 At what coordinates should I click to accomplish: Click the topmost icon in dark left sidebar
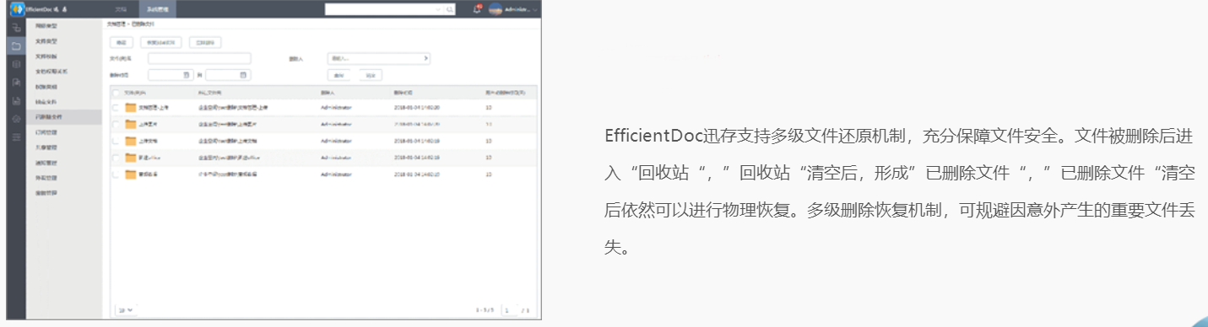pos(16,28)
